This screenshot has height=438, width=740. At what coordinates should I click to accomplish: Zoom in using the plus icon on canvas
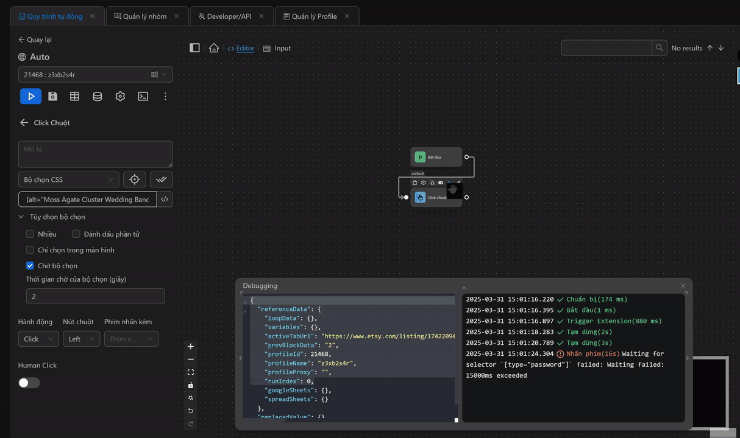pos(190,346)
